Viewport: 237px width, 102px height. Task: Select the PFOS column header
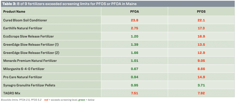(201, 12)
